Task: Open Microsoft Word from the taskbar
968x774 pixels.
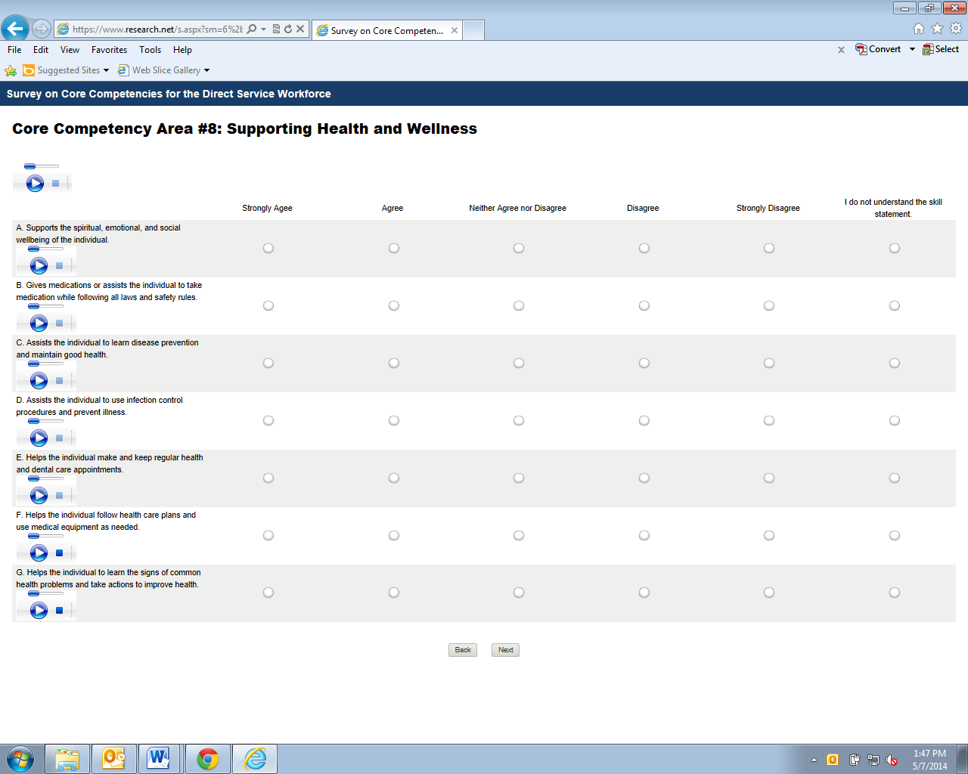Action: pos(159,759)
